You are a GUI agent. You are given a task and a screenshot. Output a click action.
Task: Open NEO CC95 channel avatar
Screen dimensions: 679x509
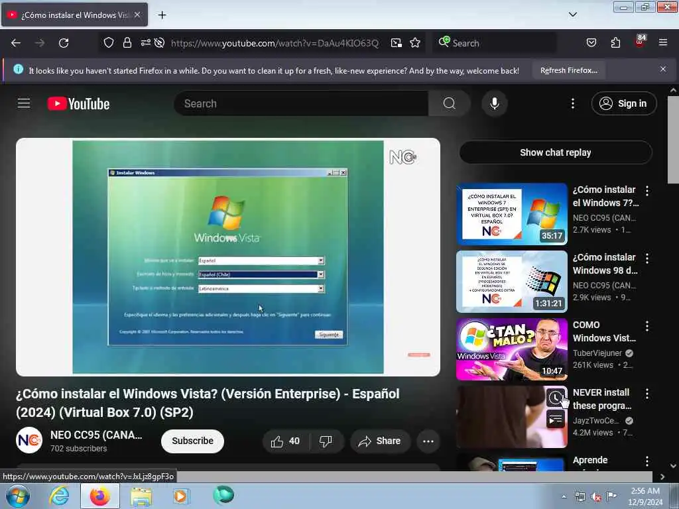[x=29, y=440]
